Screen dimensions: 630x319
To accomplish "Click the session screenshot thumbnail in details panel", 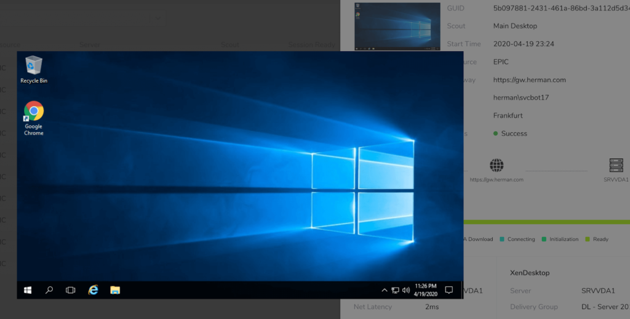I will [397, 26].
